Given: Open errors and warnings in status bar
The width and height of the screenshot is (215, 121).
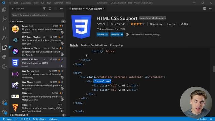Looking at the screenshot, I should tap(26, 119).
